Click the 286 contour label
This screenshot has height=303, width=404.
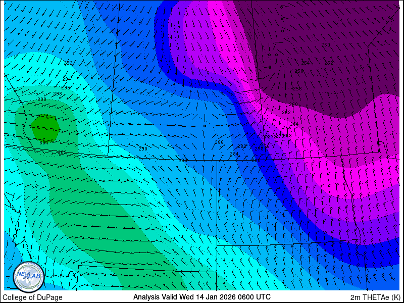219,142
